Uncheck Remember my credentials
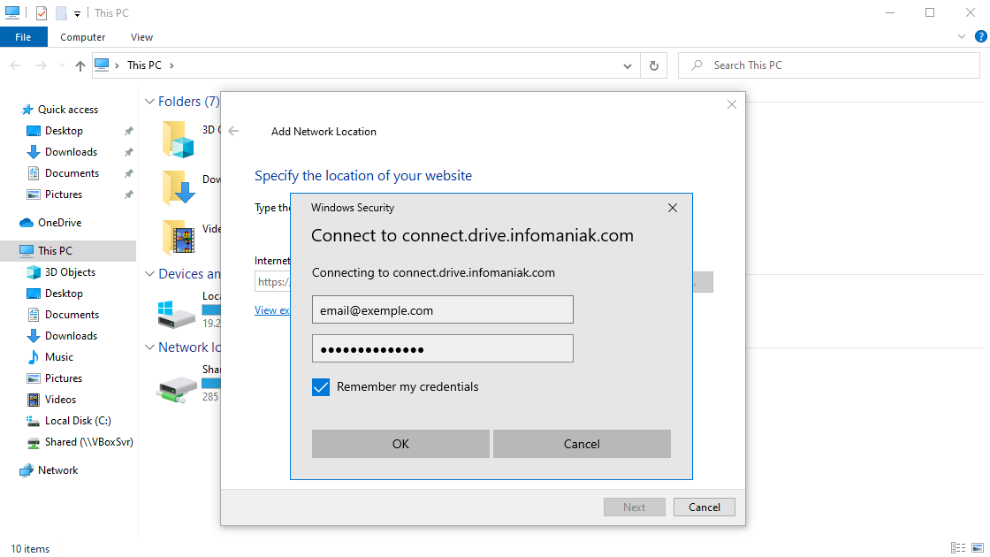 point(321,387)
